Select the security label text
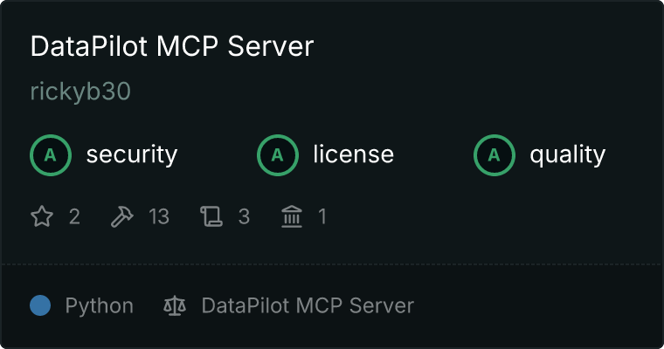 pos(132,154)
